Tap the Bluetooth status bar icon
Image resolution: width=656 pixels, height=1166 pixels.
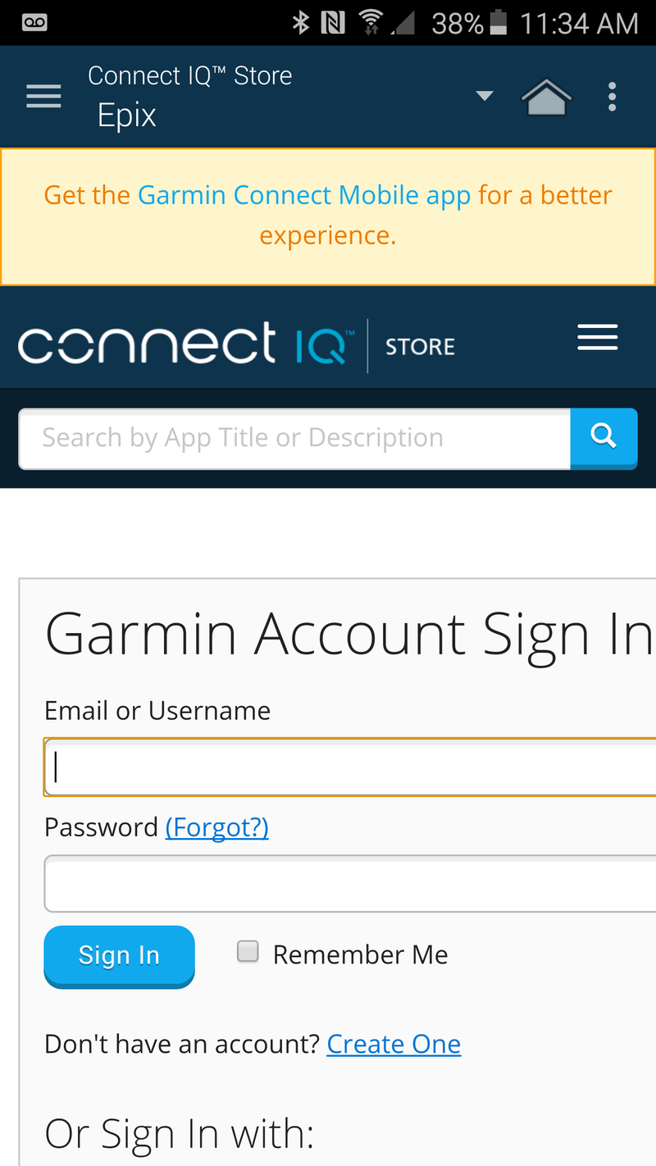point(301,23)
